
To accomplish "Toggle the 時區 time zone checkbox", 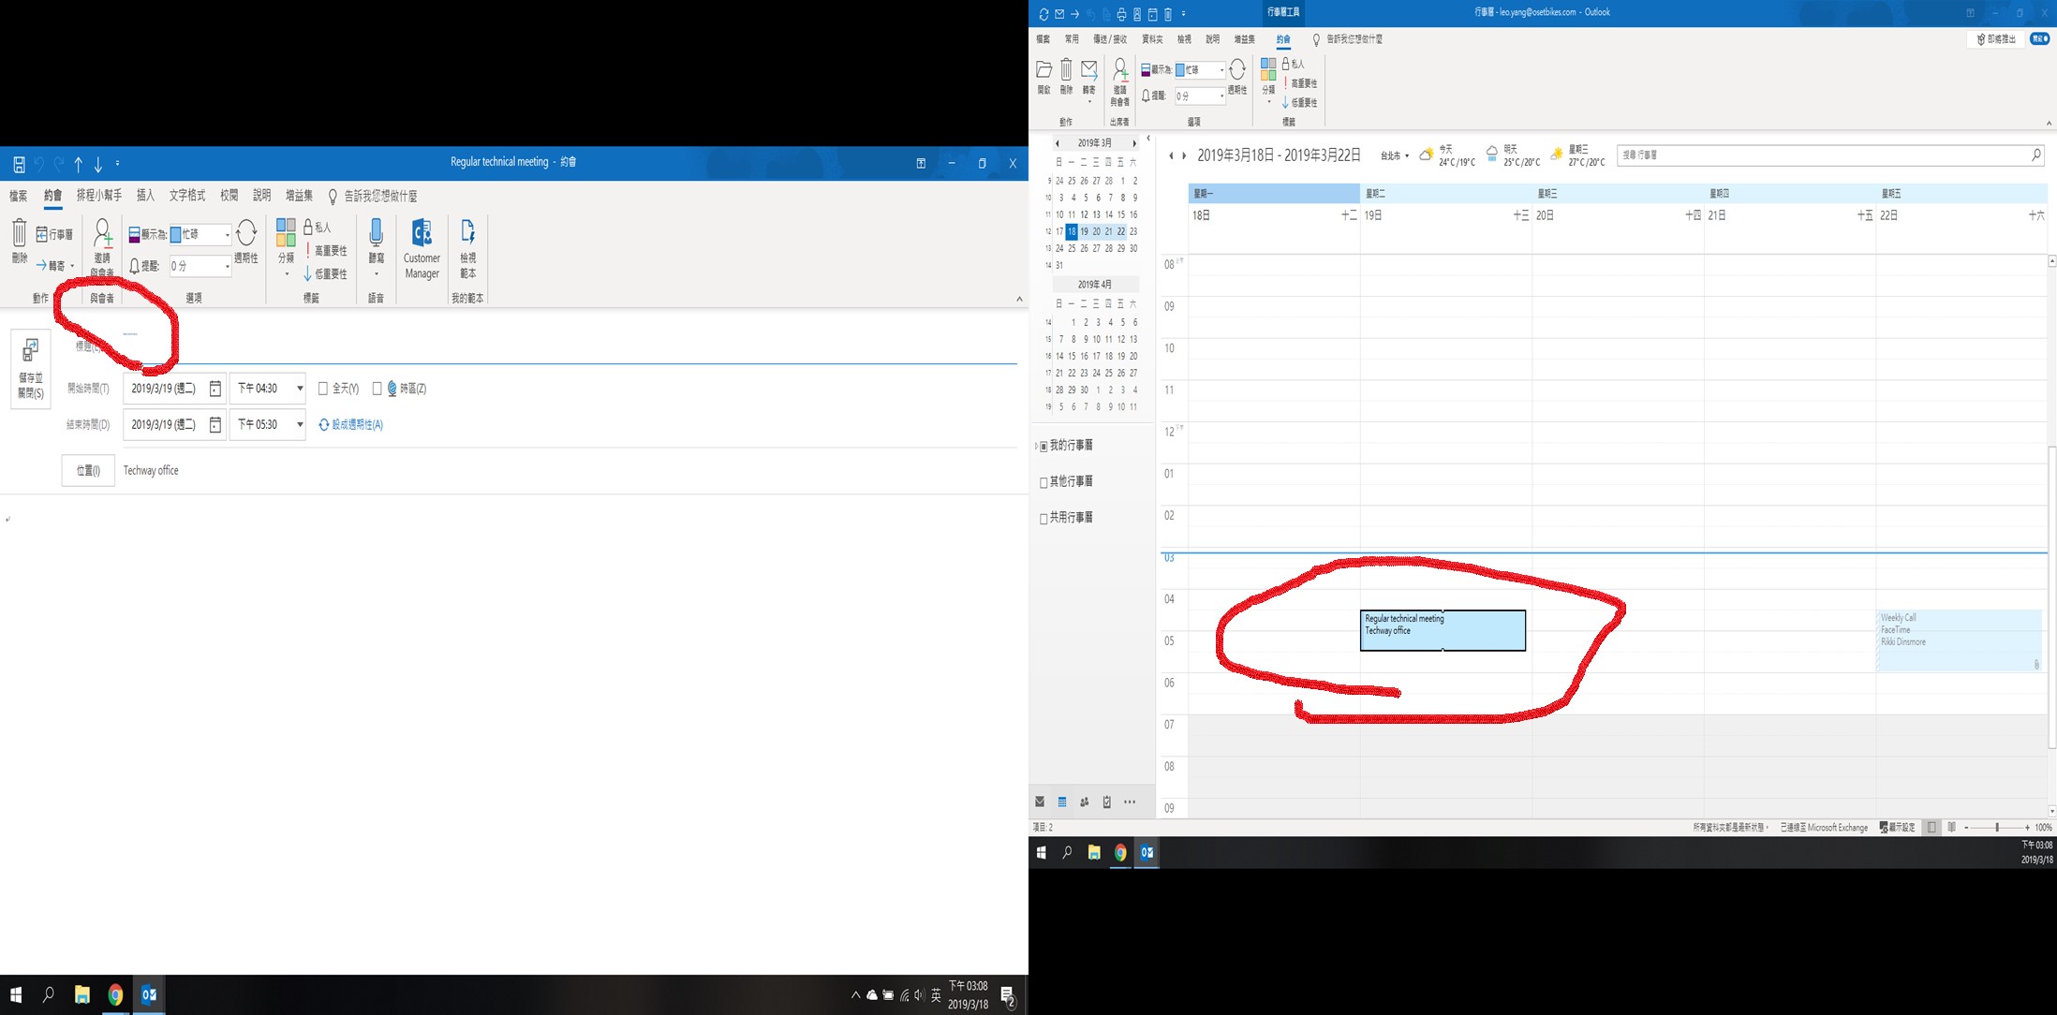I will click(x=377, y=389).
